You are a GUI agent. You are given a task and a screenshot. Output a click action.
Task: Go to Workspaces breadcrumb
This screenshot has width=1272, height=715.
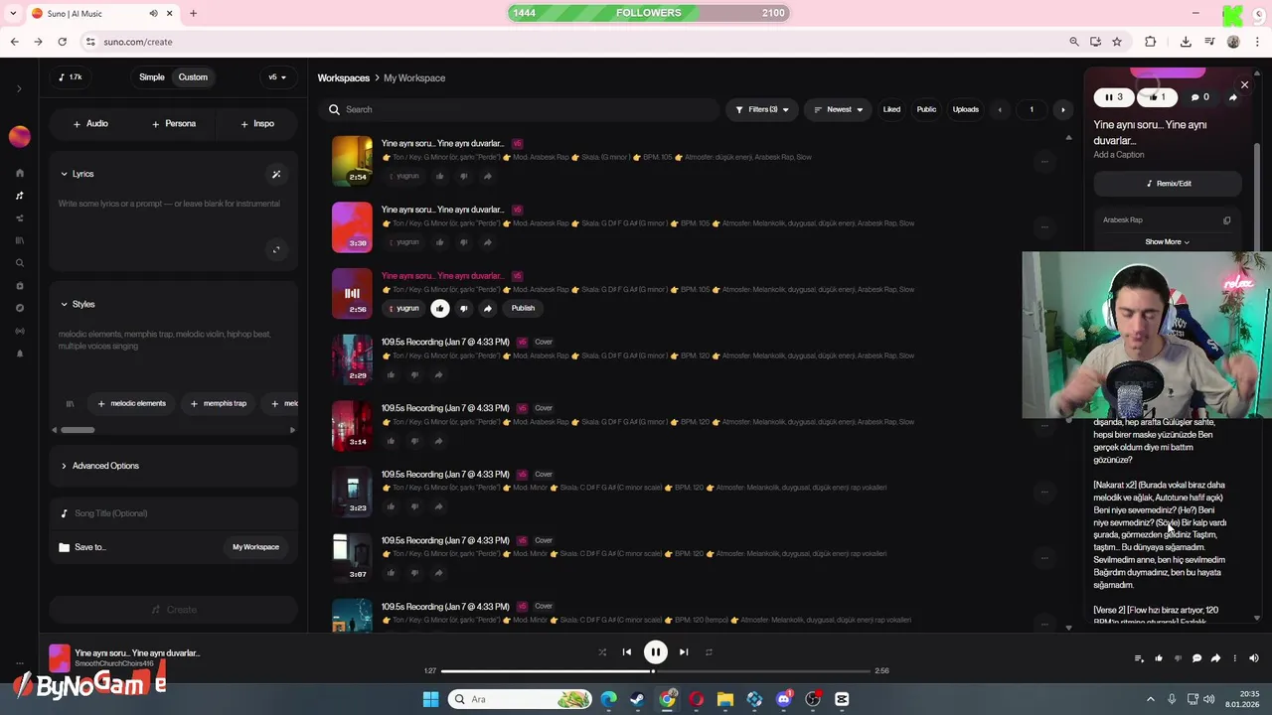(x=343, y=77)
